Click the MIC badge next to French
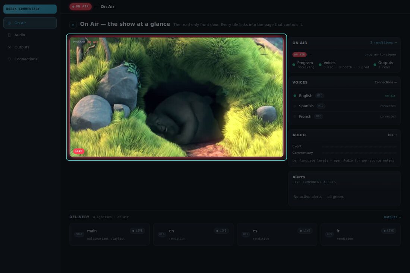Viewport: 410px width, 273px height. click(318, 116)
